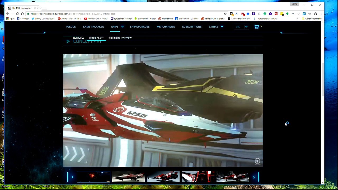Open the Other bookmarks folder
The image size is (338, 190).
point(312,19)
